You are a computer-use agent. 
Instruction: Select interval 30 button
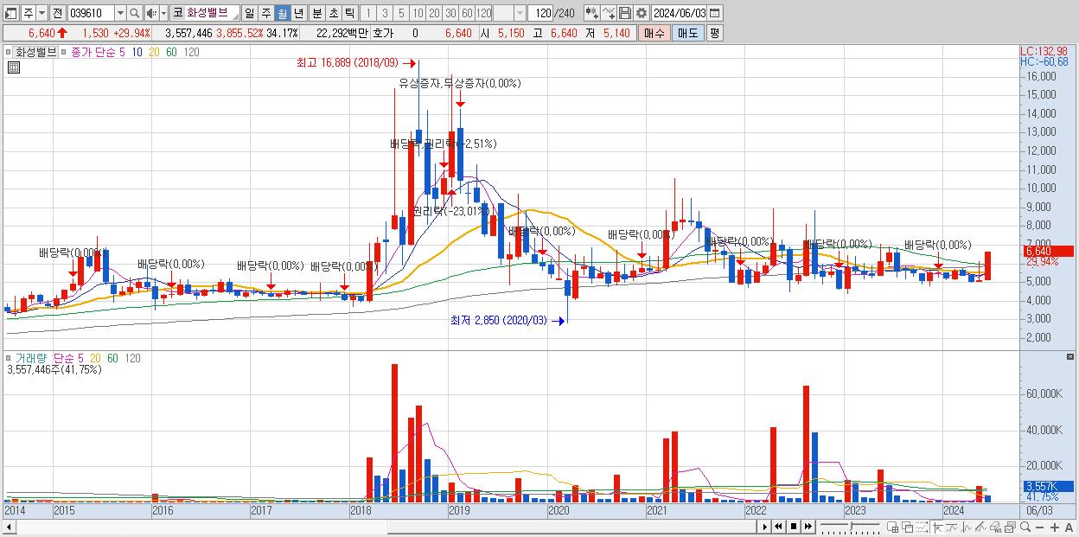click(x=450, y=13)
